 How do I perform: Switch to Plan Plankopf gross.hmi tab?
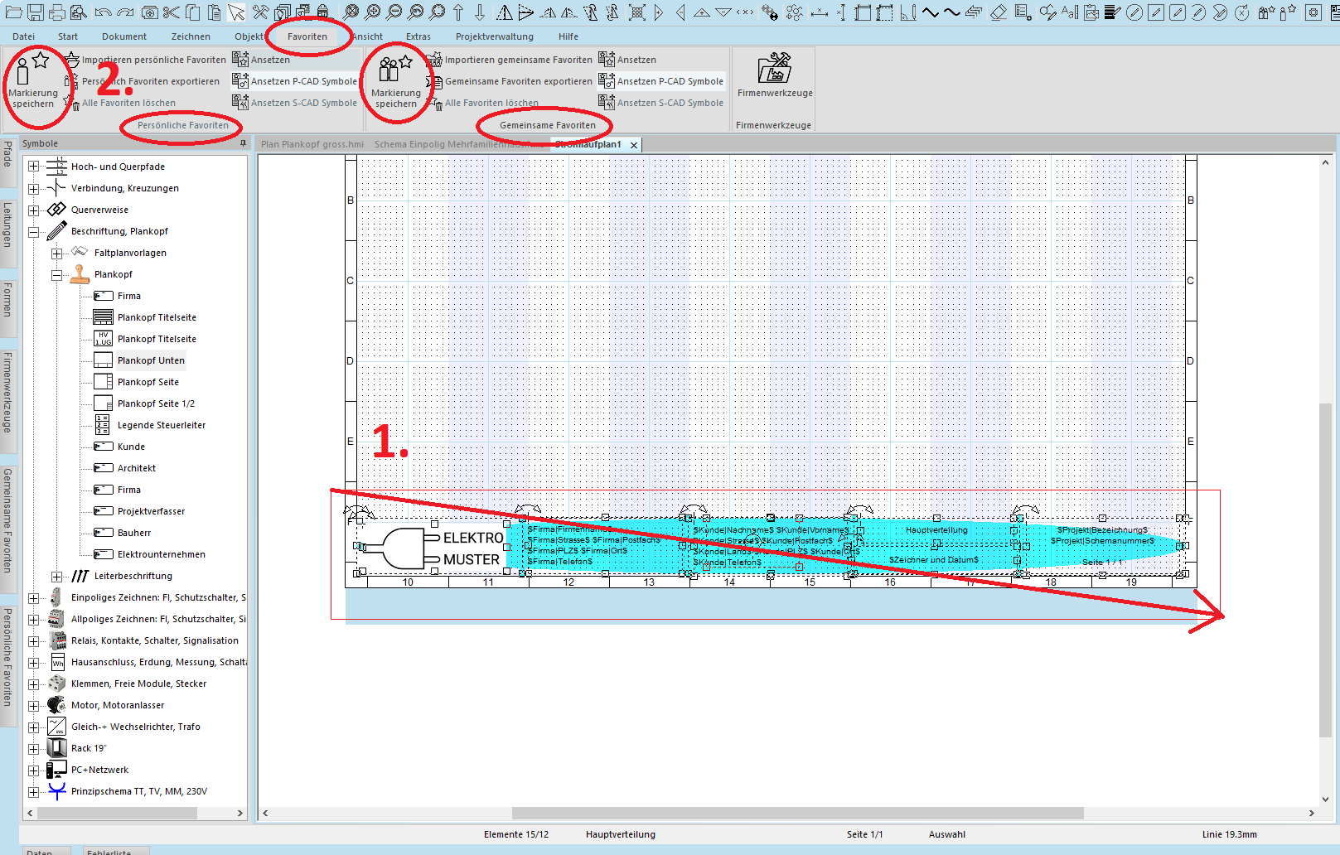click(x=312, y=144)
